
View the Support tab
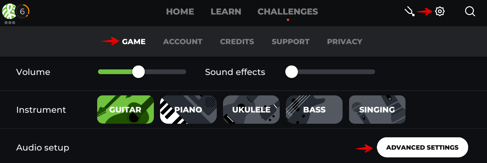point(291,42)
